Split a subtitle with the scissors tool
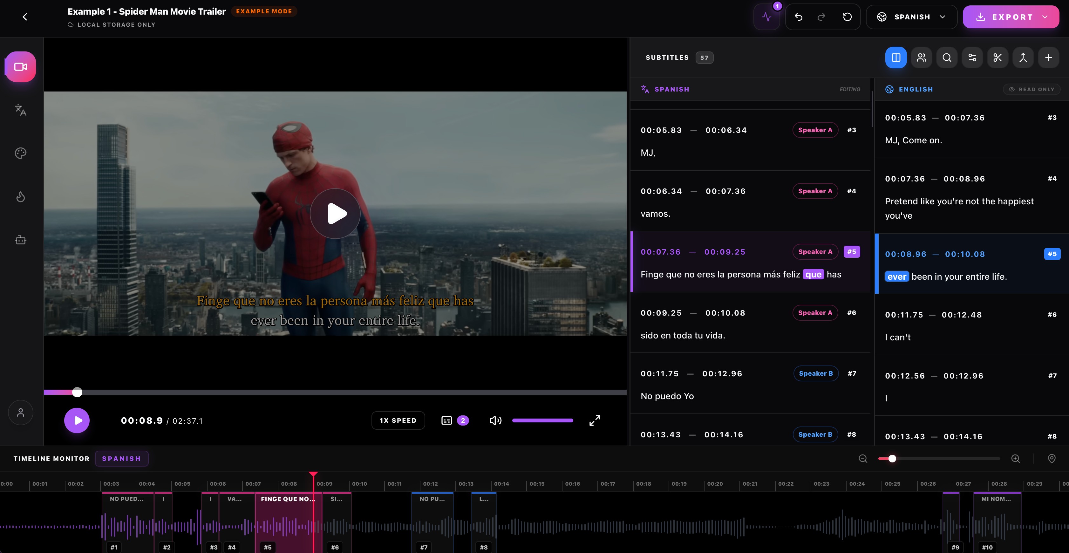This screenshot has height=553, width=1069. click(x=998, y=57)
